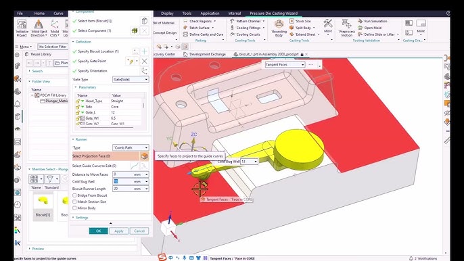Open the File menu

tap(20, 14)
